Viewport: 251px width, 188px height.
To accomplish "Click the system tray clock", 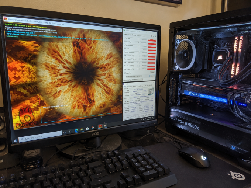I will coord(149,118).
